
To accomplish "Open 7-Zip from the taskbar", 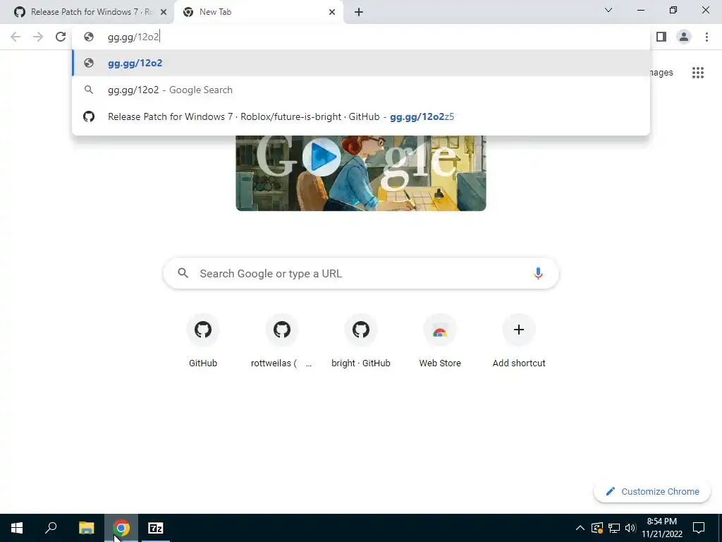I will point(156,528).
